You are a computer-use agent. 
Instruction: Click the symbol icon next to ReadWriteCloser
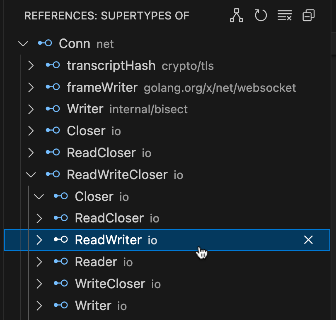[x=53, y=174]
